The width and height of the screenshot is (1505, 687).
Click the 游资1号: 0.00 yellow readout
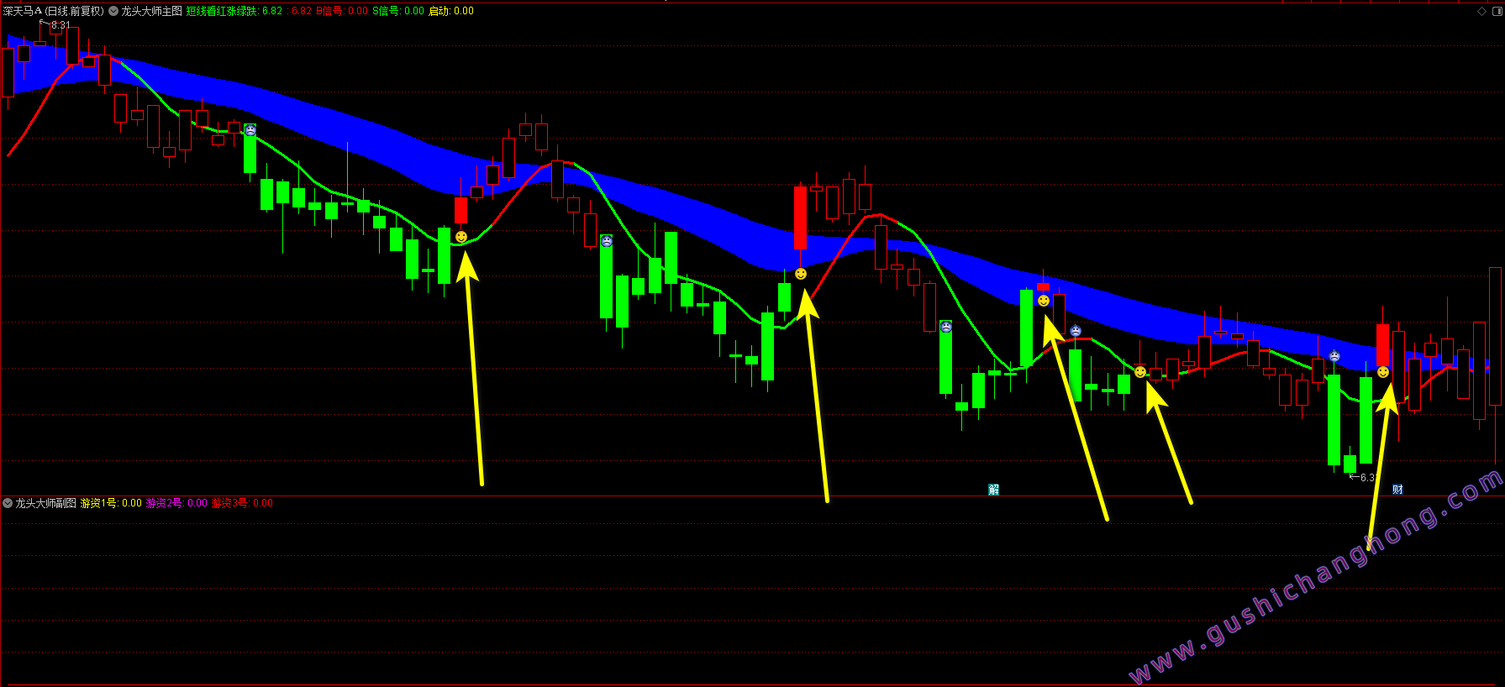111,503
